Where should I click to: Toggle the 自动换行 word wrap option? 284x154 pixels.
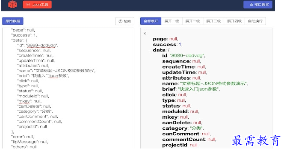(x=255, y=21)
